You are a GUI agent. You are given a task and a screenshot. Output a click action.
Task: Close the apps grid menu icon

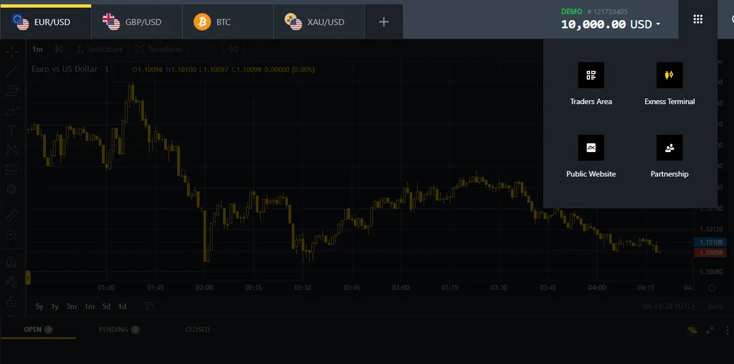[x=697, y=20]
